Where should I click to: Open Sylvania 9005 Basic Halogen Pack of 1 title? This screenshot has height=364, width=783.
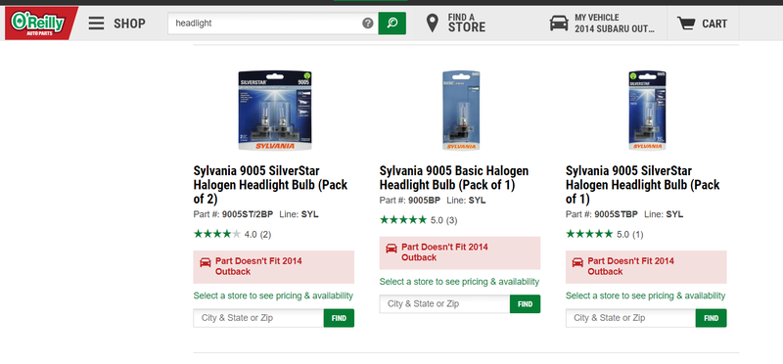click(453, 178)
